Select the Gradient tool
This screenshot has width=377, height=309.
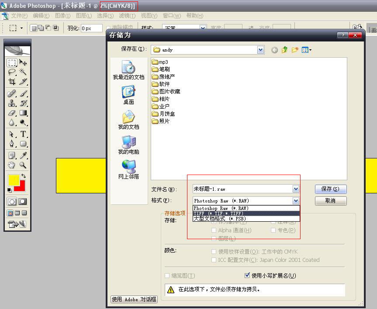(x=23, y=113)
